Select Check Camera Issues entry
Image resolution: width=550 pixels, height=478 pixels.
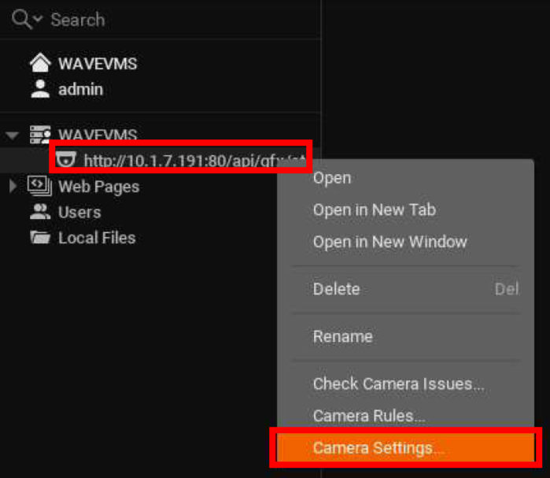click(398, 384)
